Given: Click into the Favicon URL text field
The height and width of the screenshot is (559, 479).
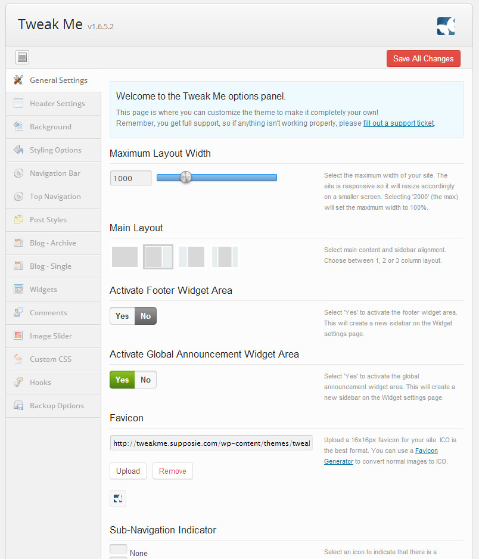Looking at the screenshot, I should [211, 443].
